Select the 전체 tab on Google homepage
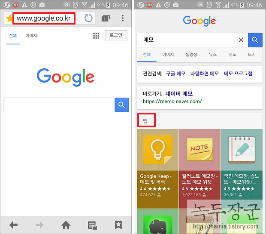The width and height of the screenshot is (266, 234). (x=13, y=36)
